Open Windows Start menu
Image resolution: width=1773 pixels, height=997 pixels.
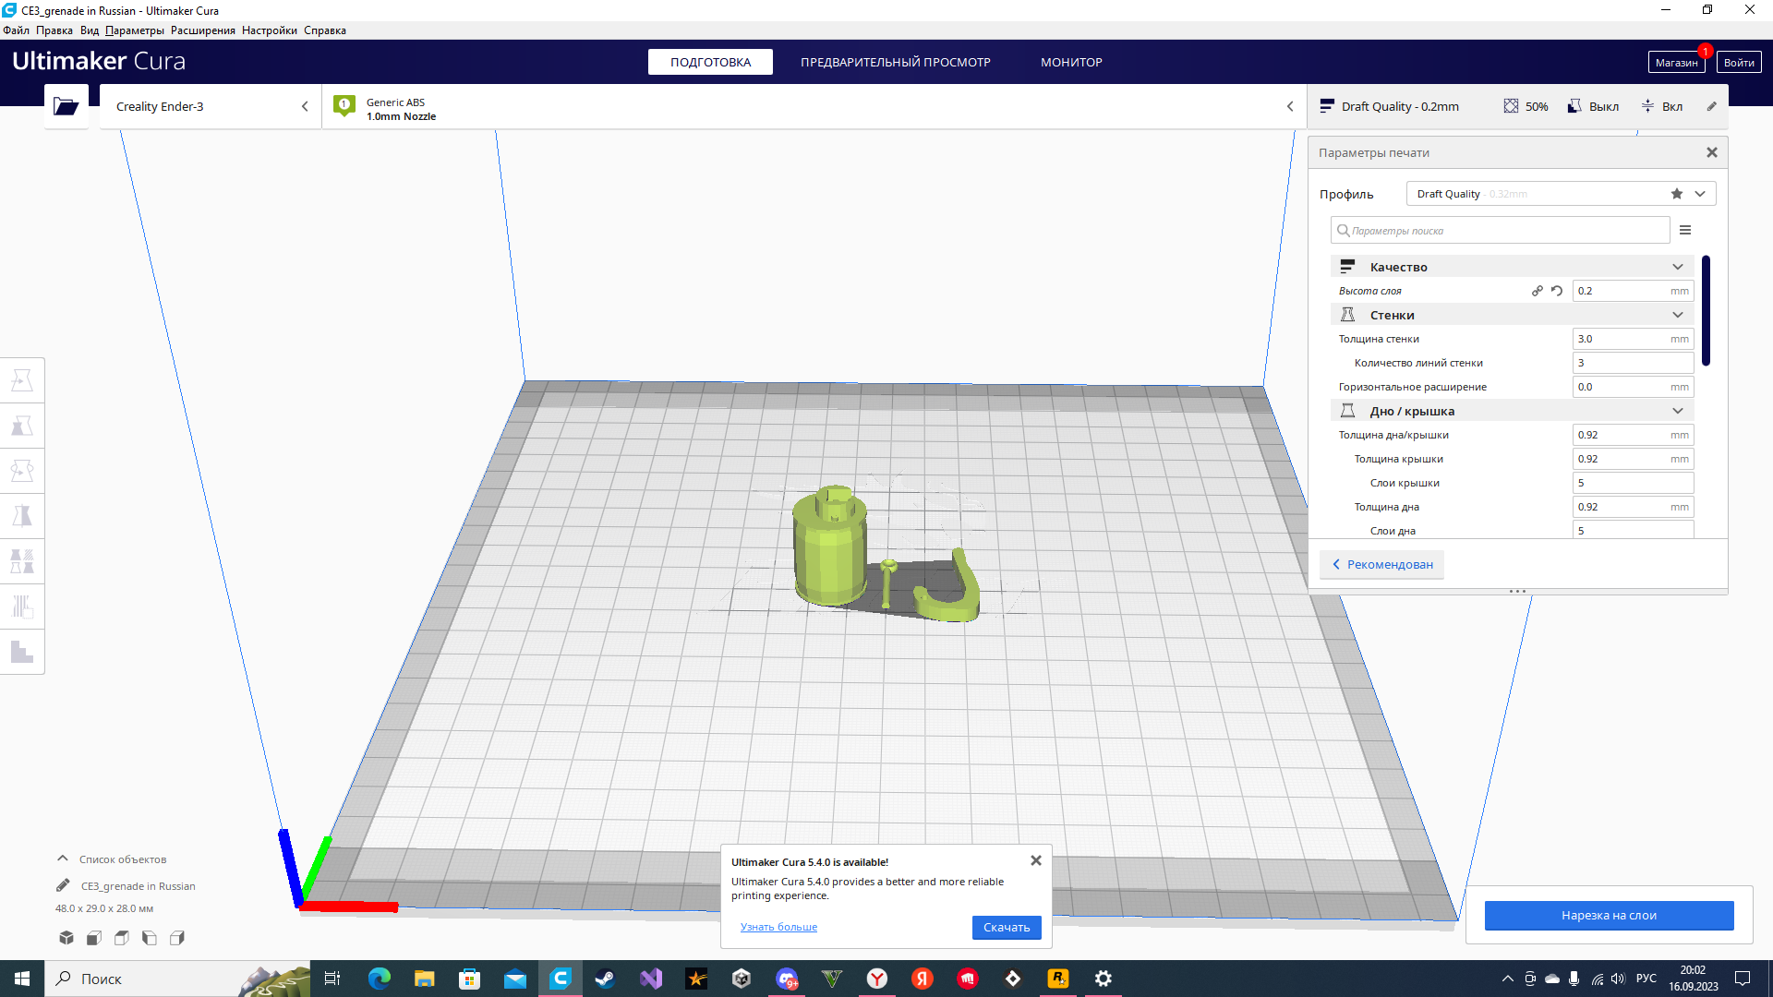[22, 979]
